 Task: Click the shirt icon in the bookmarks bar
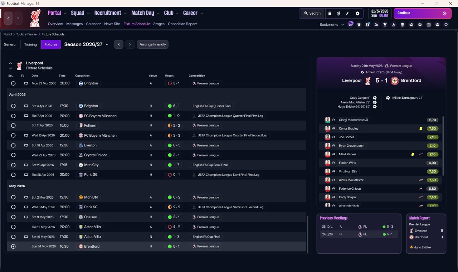tap(359, 25)
